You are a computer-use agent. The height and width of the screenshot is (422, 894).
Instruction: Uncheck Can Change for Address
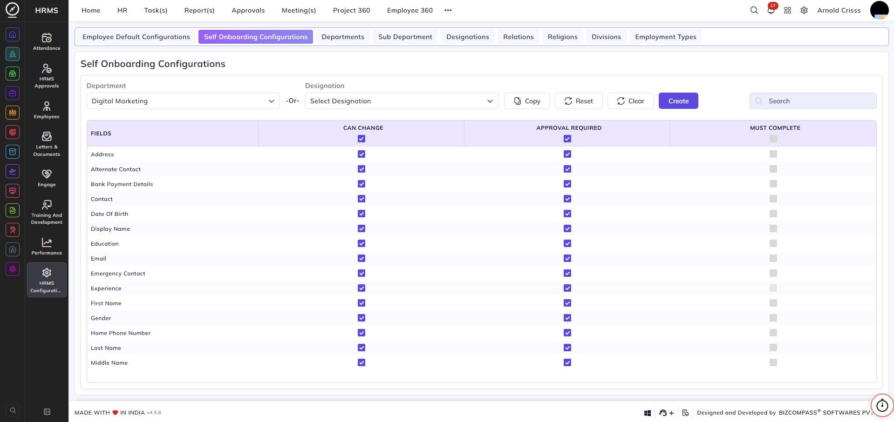pyautogui.click(x=362, y=154)
